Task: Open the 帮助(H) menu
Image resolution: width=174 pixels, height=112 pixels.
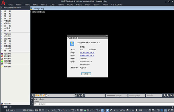Action: click(x=105, y=5)
